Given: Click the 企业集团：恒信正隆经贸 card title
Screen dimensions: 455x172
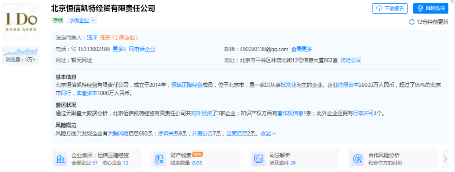Looking at the screenshot, I should point(100,155).
